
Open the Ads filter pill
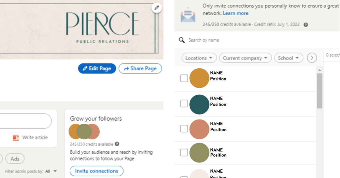(15, 159)
